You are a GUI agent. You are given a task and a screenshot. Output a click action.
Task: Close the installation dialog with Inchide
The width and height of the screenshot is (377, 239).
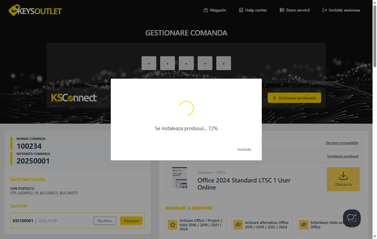click(x=244, y=149)
